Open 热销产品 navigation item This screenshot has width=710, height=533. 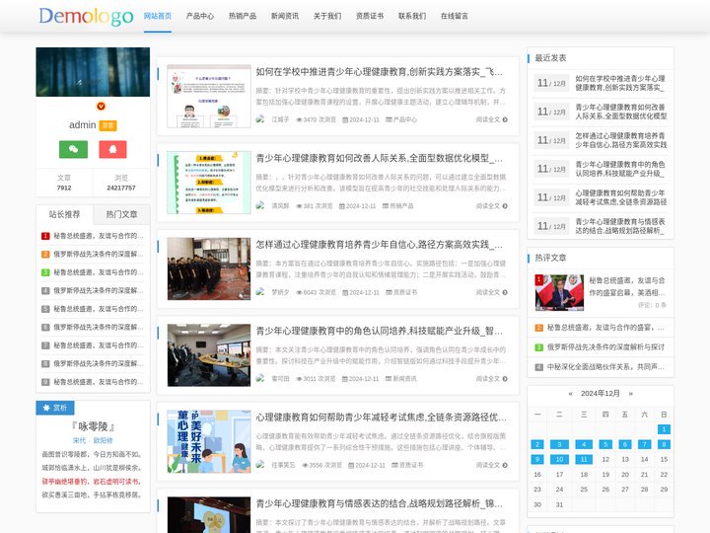pos(243,16)
